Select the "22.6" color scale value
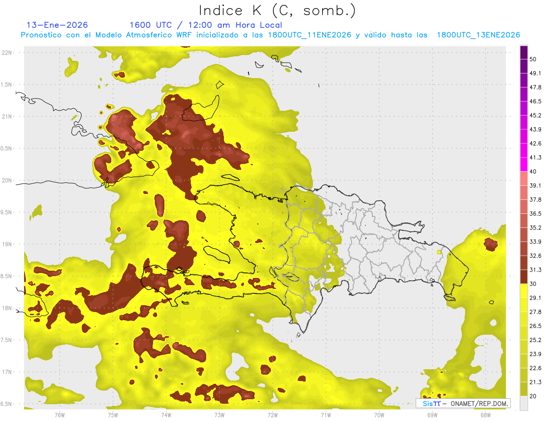Image resolution: width=545 pixels, height=421 pixels. point(535,368)
